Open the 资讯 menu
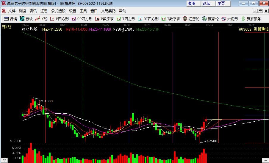This screenshot has height=163, width=269. click(33, 11)
